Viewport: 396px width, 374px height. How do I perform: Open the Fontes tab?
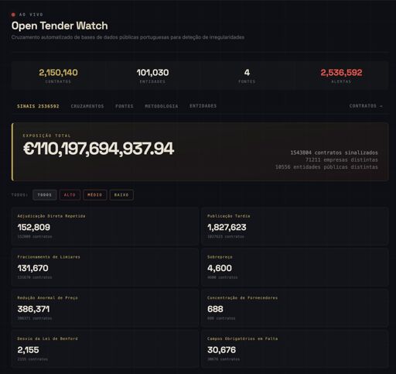point(125,106)
